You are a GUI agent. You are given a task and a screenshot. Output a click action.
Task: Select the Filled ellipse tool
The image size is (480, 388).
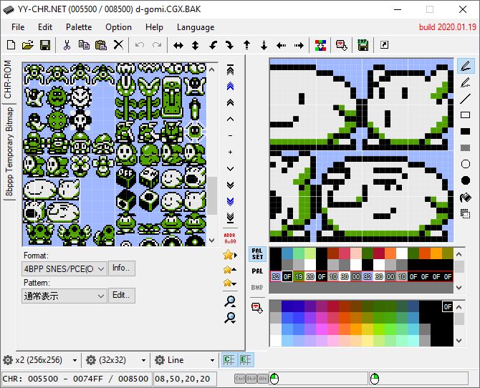coord(465,181)
